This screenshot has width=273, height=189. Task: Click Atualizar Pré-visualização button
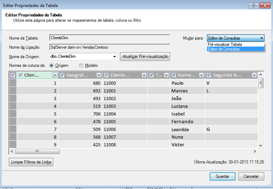point(145,57)
